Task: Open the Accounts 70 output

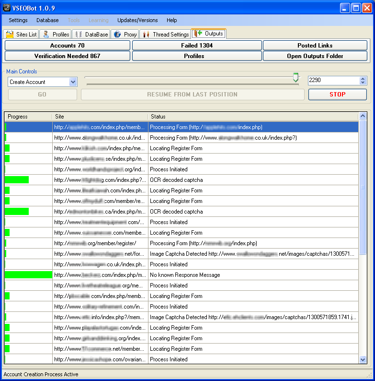Action: 68,46
